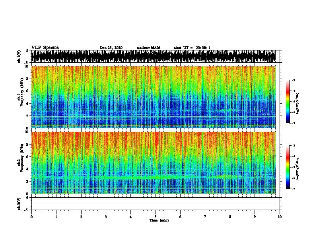Select the "Time (min)" axis label
Screen dimensions: 315x243
[159, 220]
